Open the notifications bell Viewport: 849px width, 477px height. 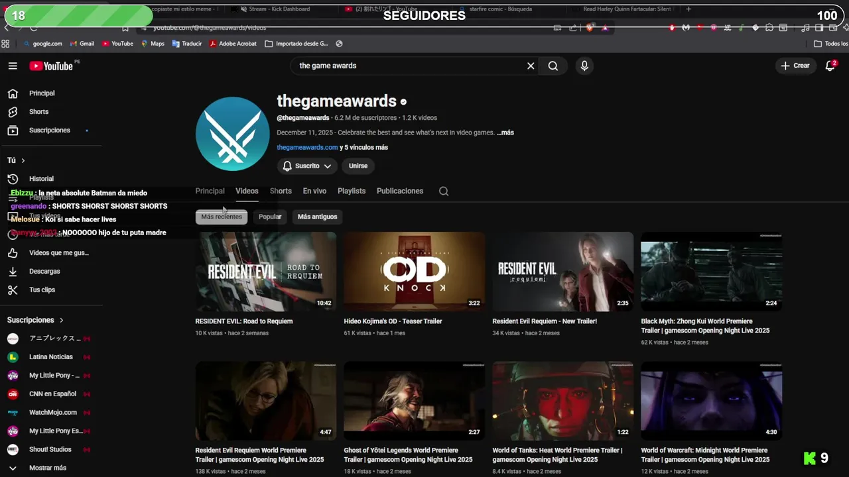(830, 66)
